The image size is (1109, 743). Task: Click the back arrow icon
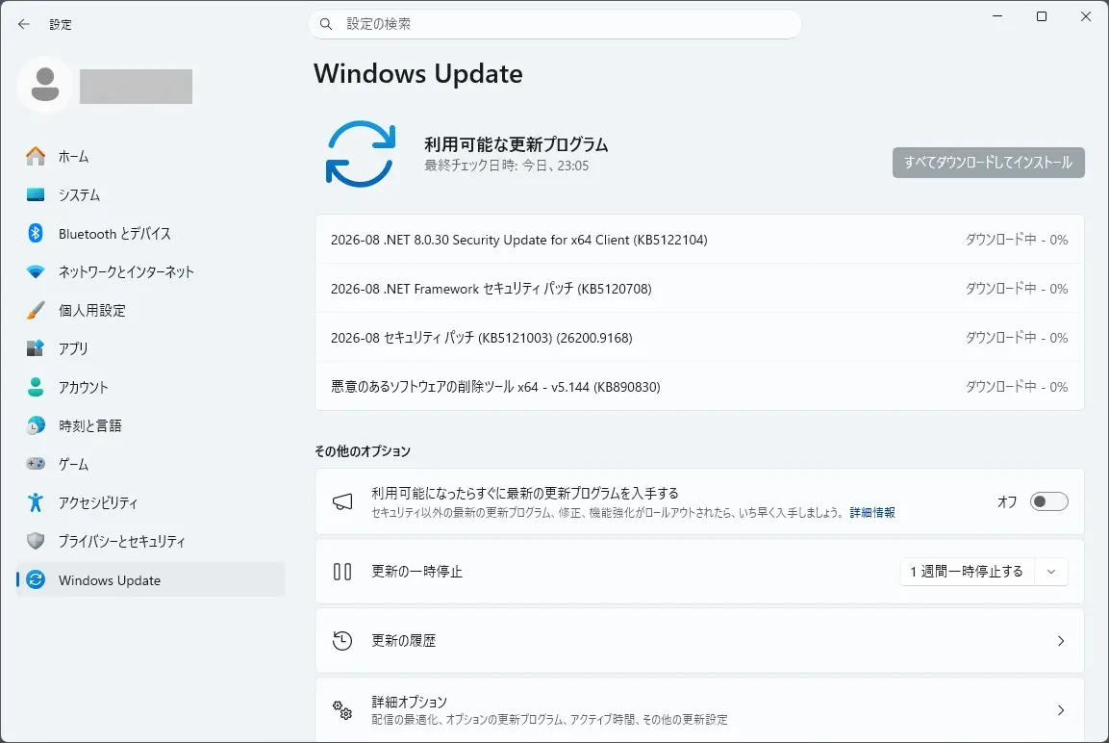pos(24,24)
